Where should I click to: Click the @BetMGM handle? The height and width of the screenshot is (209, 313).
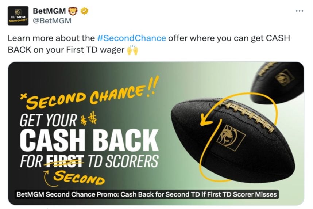52,20
